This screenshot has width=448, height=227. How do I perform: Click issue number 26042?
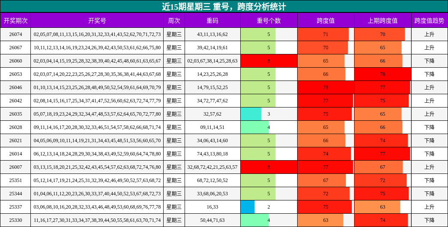click(15, 101)
